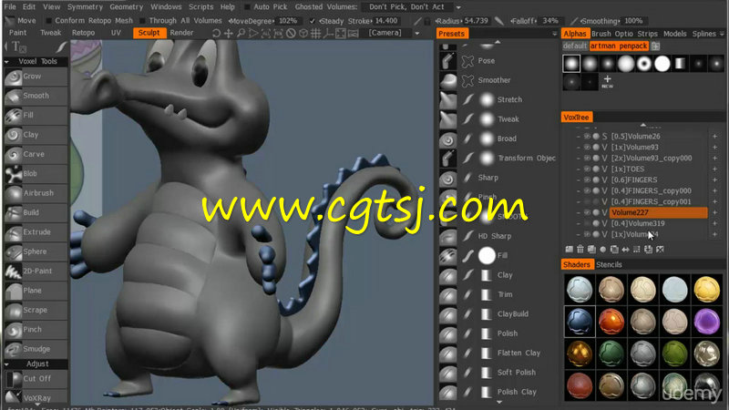Select the Grow voxel tool

point(36,77)
